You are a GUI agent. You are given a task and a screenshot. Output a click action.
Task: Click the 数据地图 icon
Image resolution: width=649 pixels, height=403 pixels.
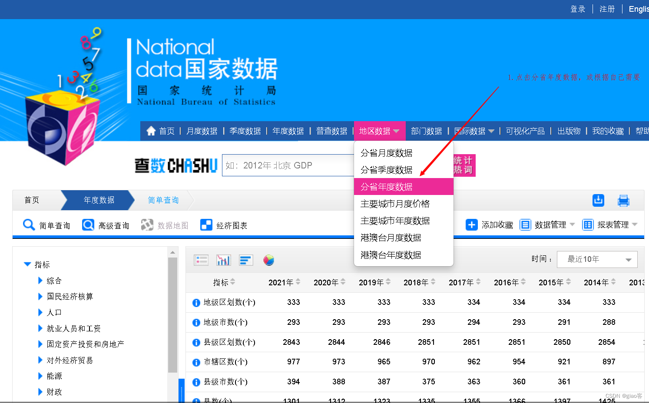pyautogui.click(x=147, y=225)
